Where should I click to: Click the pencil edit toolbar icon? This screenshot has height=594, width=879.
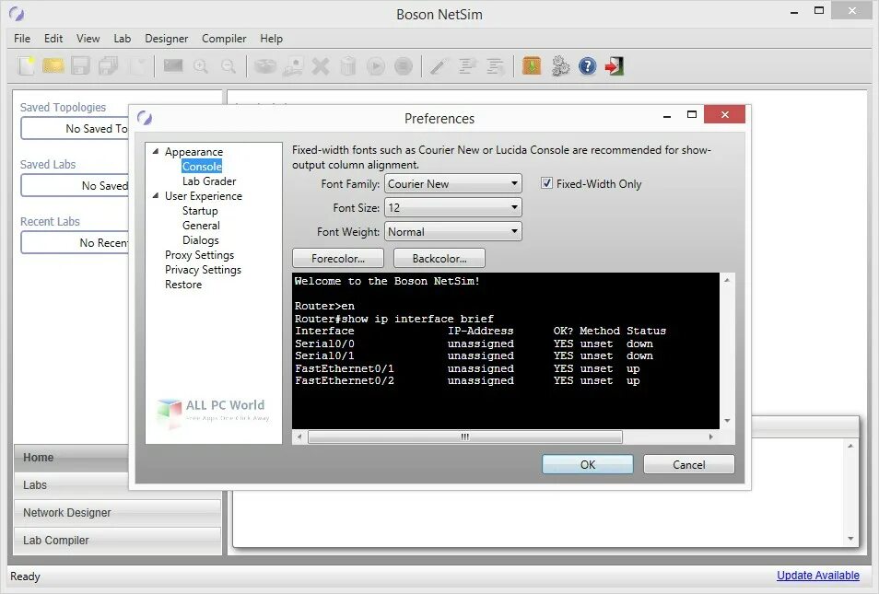click(x=439, y=66)
